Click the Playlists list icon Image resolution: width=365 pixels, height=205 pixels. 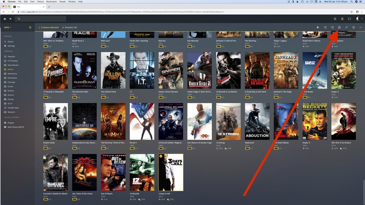click(x=5, y=56)
